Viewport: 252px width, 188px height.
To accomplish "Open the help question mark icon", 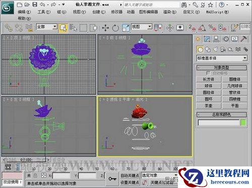I will point(221,5).
